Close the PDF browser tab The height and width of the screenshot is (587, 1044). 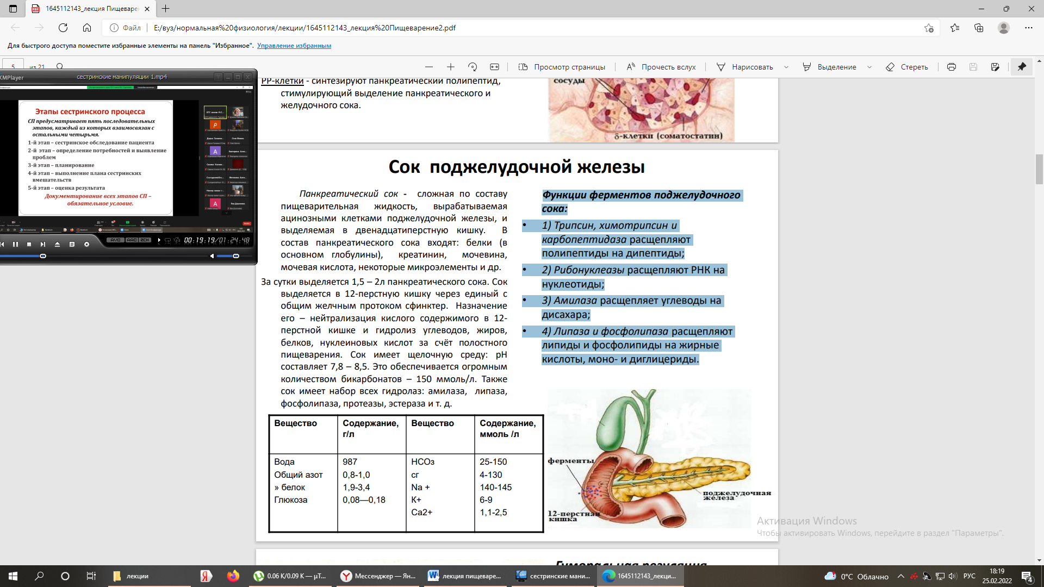147,9
